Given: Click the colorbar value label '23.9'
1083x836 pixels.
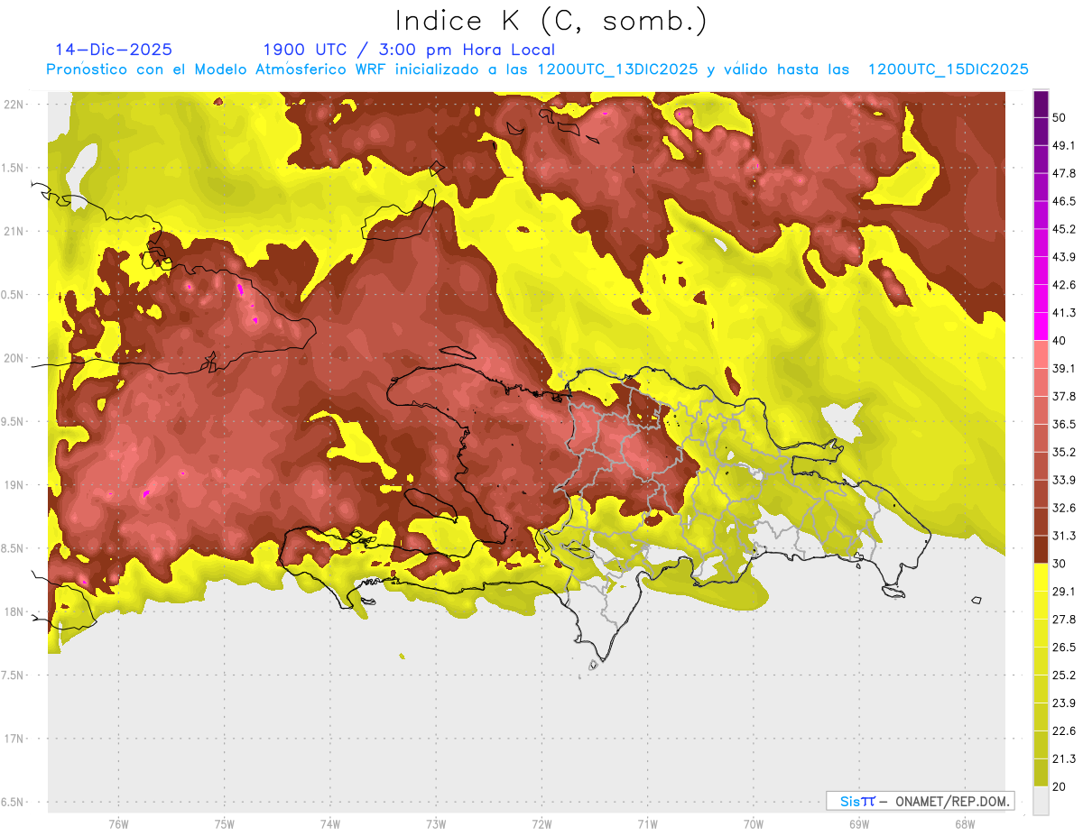Looking at the screenshot, I should coord(1064,703).
